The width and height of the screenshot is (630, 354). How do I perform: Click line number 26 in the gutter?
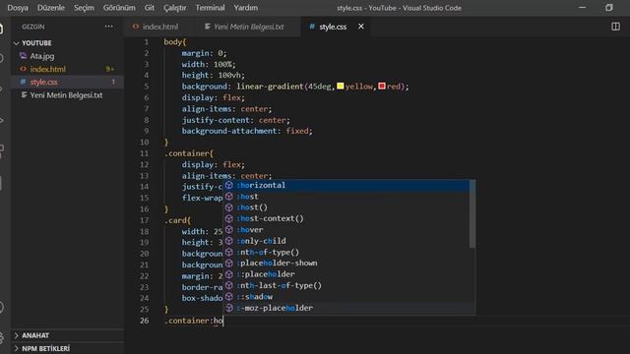[145, 321]
